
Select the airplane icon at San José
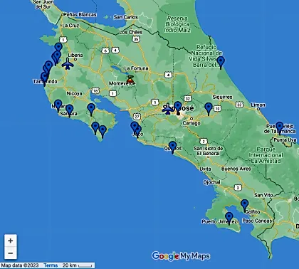[168, 109]
